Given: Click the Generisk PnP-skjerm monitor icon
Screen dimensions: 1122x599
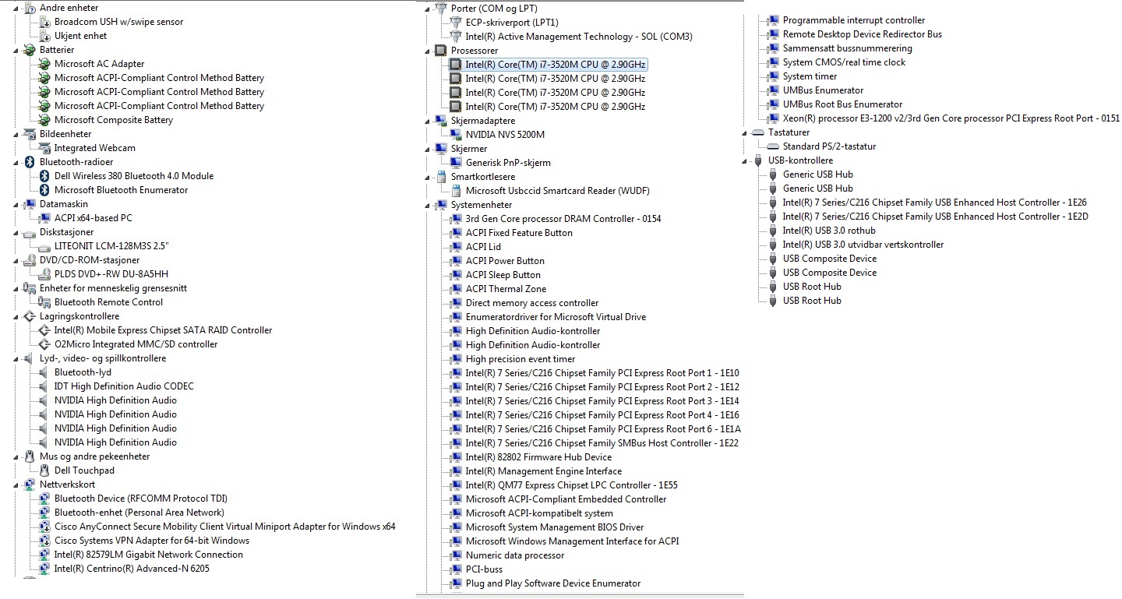Looking at the screenshot, I should (456, 163).
